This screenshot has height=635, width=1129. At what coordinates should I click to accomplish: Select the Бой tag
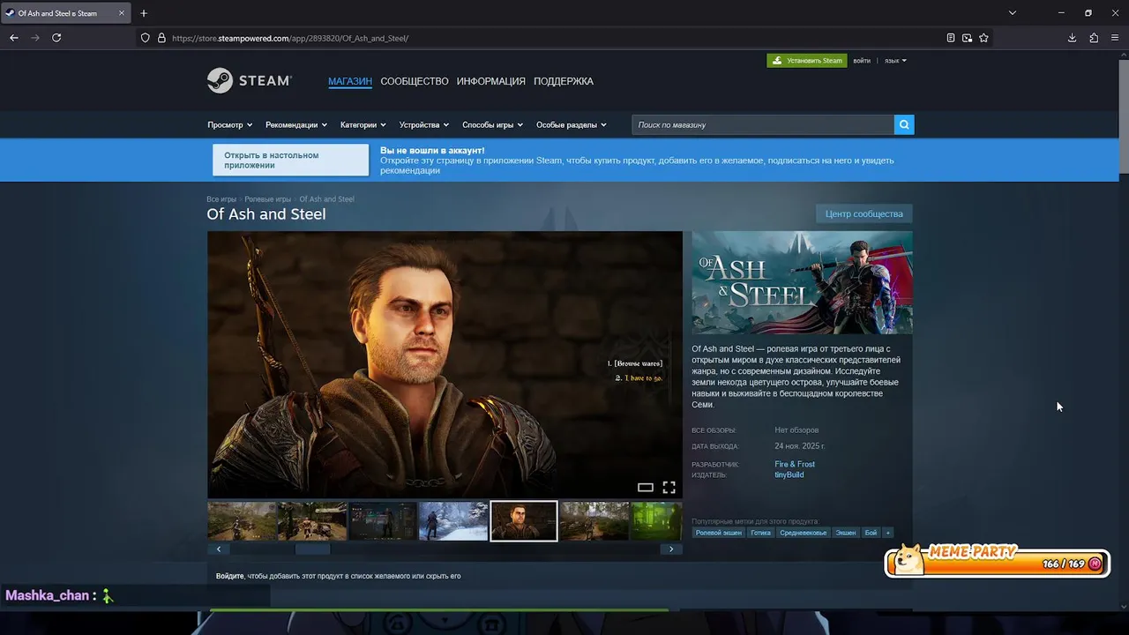tap(871, 533)
